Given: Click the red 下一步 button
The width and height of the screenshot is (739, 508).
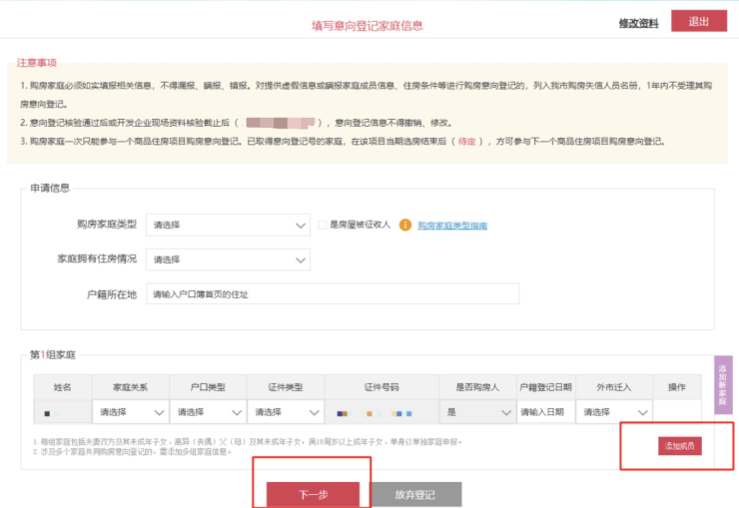Looking at the screenshot, I should (313, 494).
